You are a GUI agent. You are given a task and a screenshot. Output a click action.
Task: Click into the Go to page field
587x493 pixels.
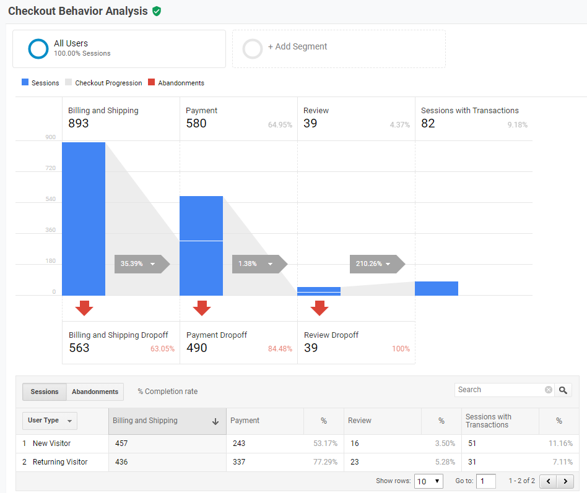[485, 481]
